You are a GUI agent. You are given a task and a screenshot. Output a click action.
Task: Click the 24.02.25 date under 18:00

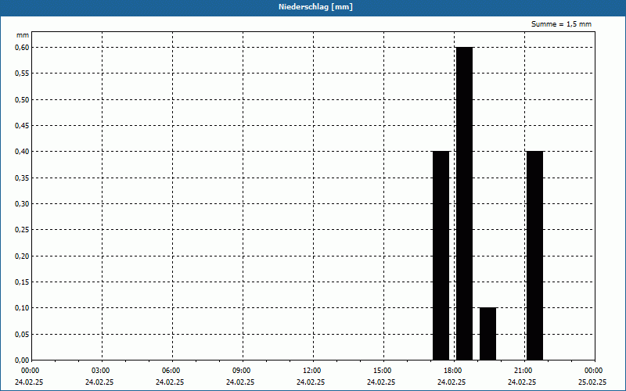tap(452, 382)
